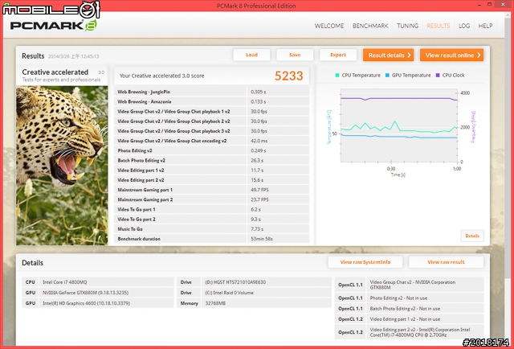
Task: Click the CPU Clock legend swatch
Action: pos(438,75)
